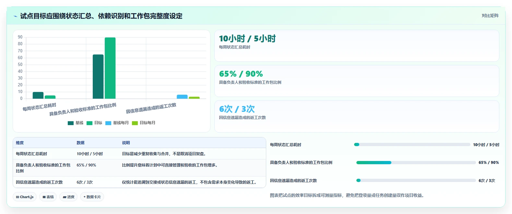Toggle the 目标每月 legend entry
512x214 pixels.
tap(144, 123)
